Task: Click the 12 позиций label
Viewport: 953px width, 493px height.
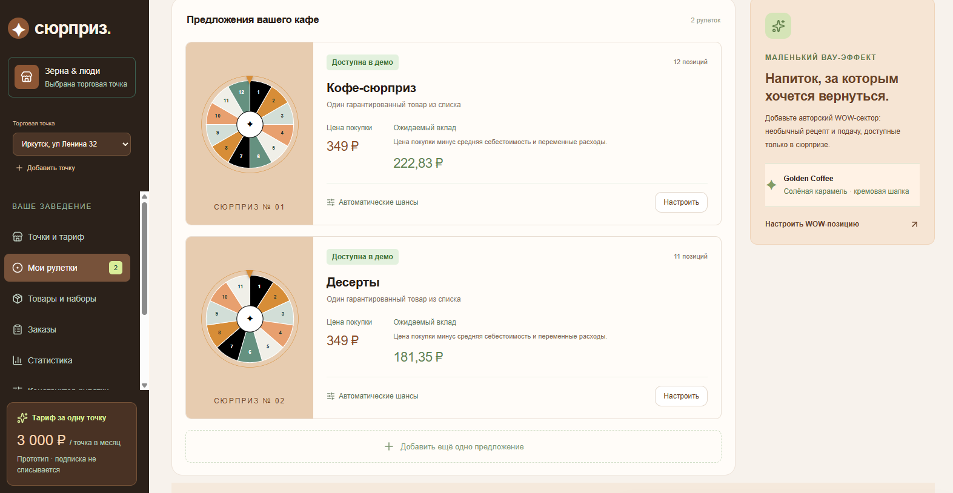Action: pyautogui.click(x=691, y=62)
